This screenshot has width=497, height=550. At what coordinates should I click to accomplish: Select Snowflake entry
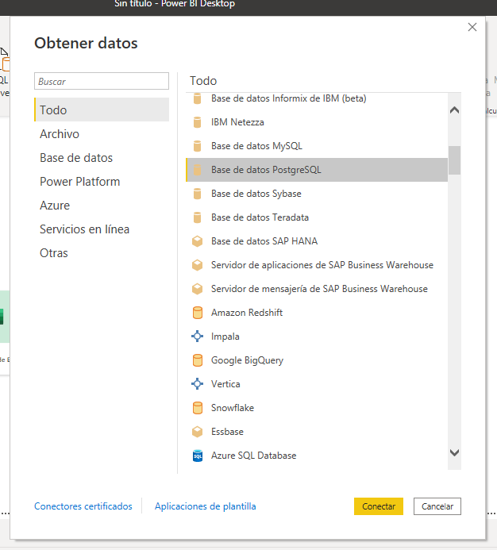coord(317,408)
